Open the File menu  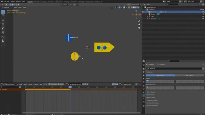click(x=5, y=2)
